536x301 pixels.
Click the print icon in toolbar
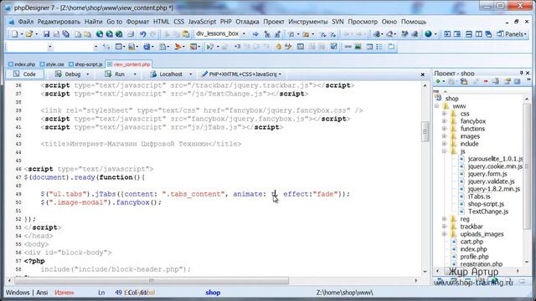[x=131, y=34]
